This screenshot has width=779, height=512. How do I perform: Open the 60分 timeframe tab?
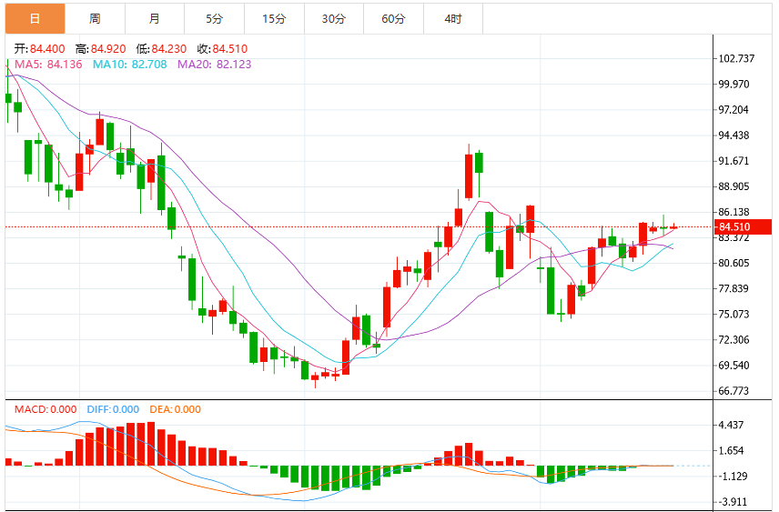[x=393, y=19]
